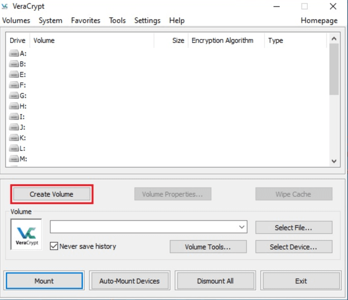Sort by the Volume column header
Image resolution: width=348 pixels, height=300 pixels.
tap(92, 40)
